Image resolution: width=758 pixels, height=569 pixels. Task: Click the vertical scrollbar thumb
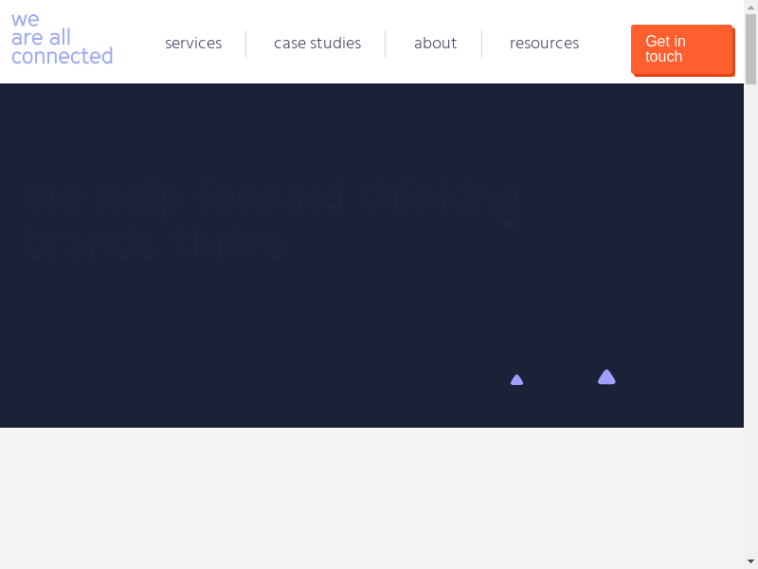point(750,49)
